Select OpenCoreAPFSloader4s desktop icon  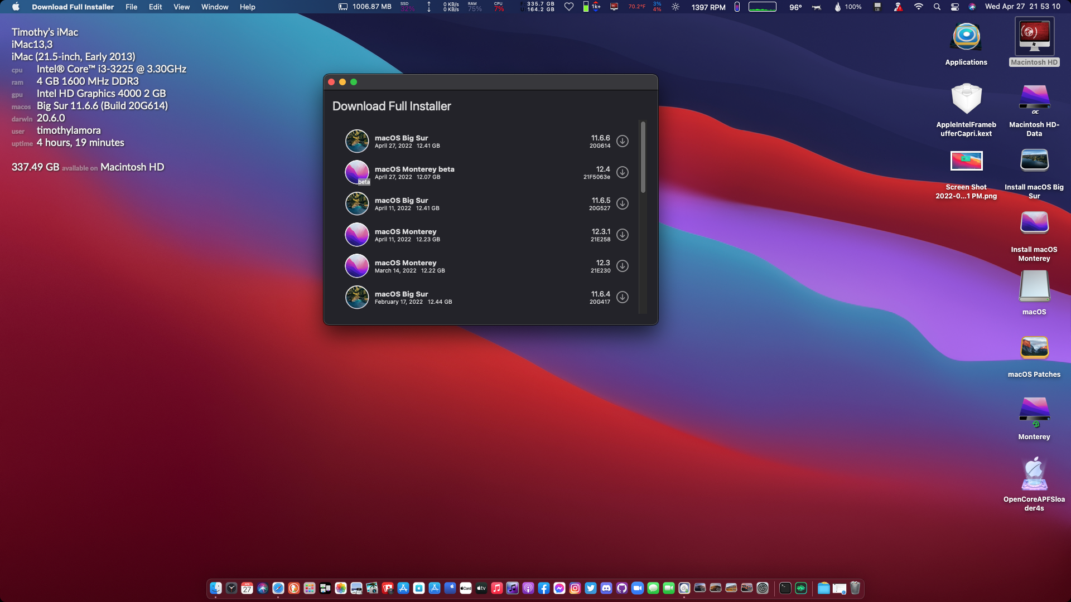point(1034,474)
